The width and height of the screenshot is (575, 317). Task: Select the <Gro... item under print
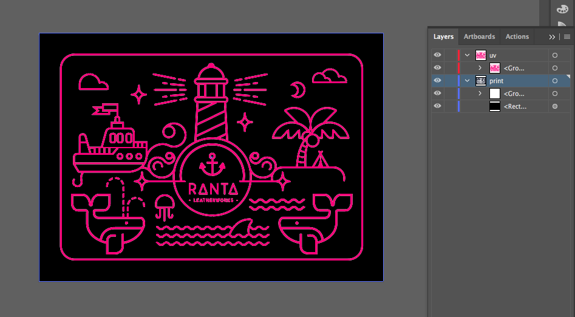(514, 94)
